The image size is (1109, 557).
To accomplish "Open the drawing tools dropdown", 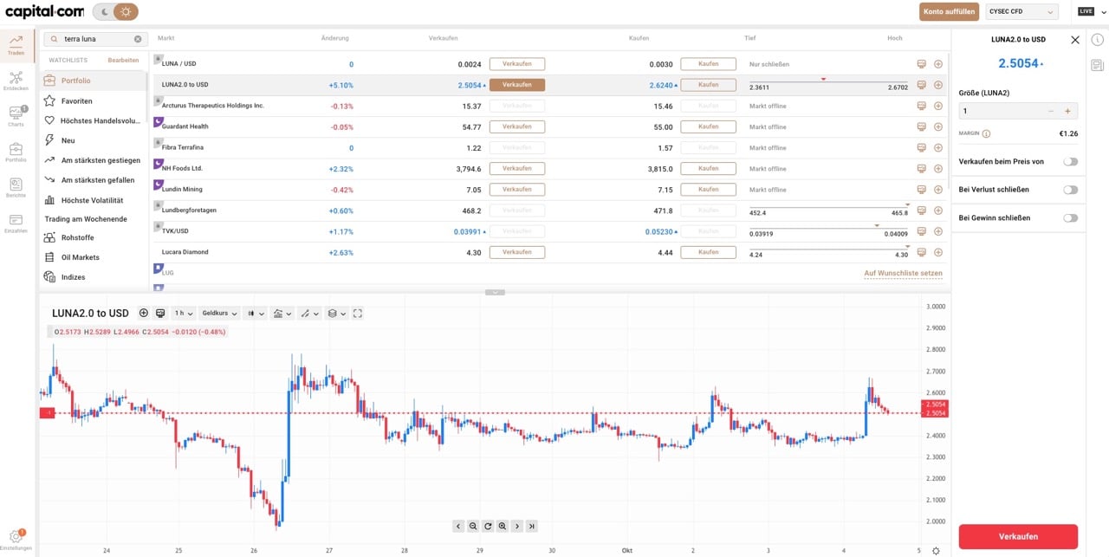I will [309, 314].
